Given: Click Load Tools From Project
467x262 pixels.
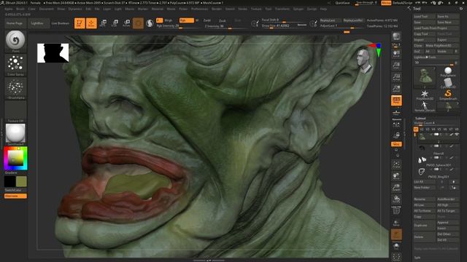Looking at the screenshot, I should click(x=436, y=28).
